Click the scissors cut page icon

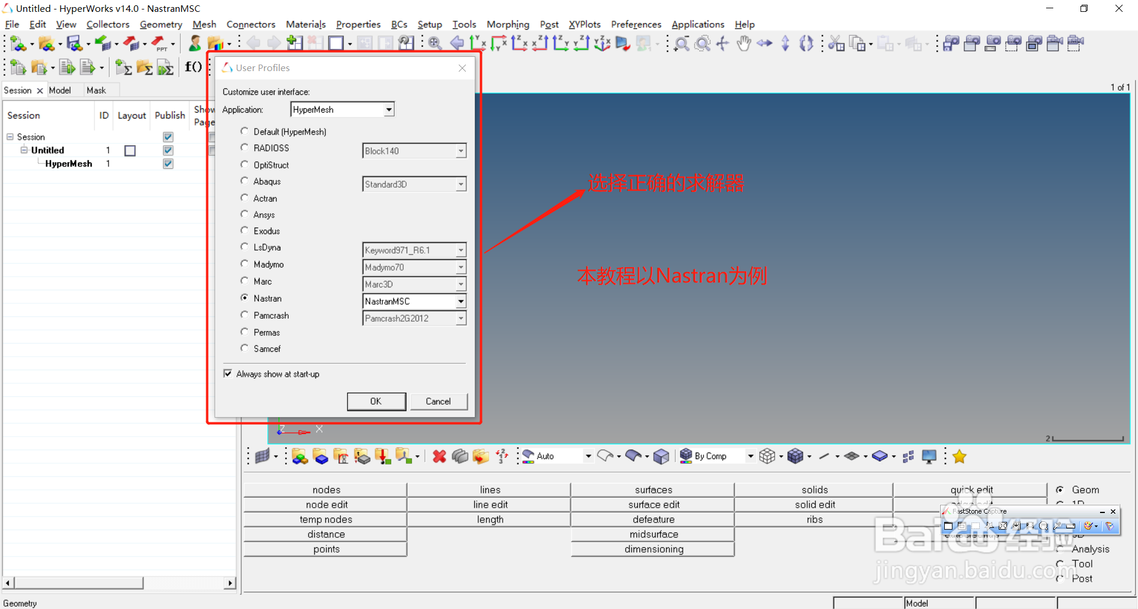coord(836,43)
